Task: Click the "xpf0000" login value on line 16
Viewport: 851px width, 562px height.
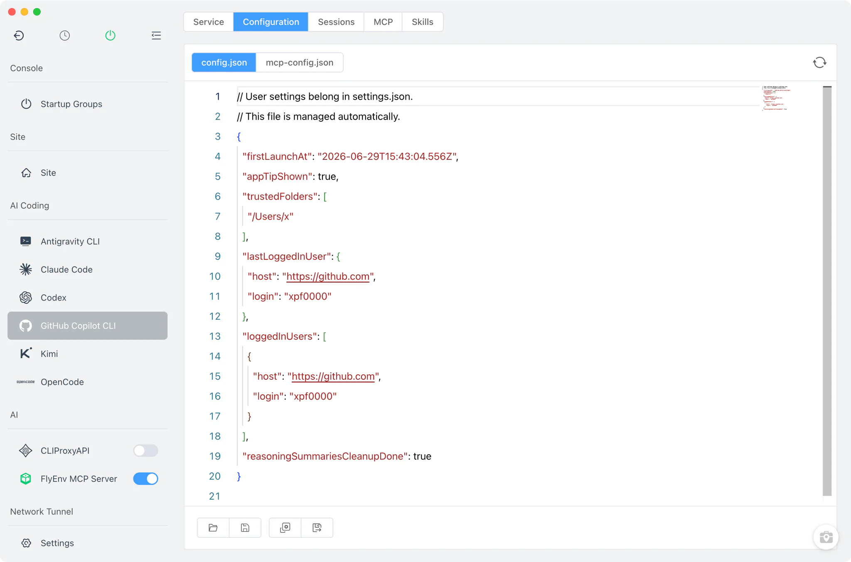Action: pos(313,396)
